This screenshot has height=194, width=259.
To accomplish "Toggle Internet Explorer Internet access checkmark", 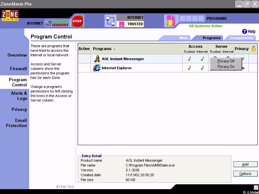I will coord(202,68).
